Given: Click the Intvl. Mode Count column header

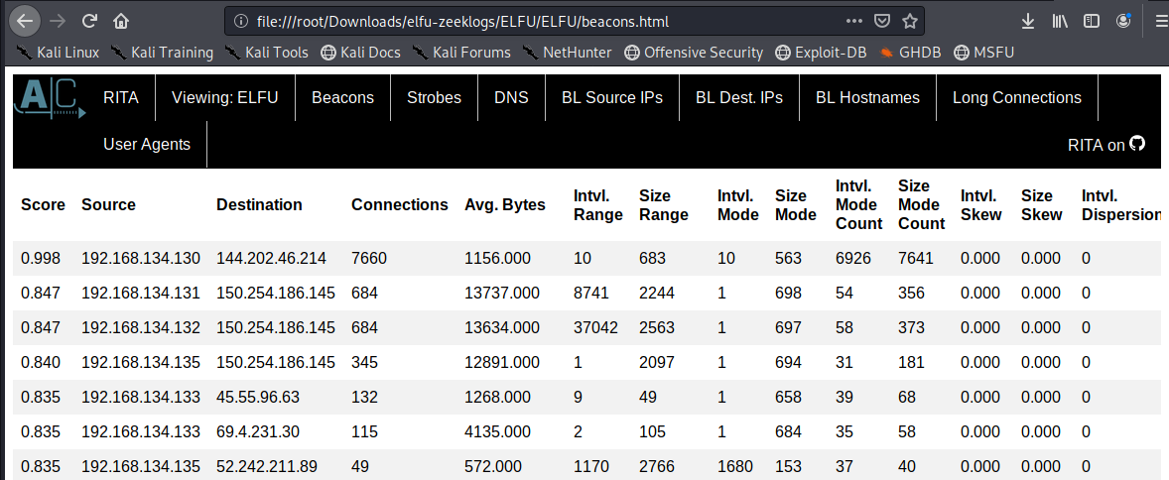Looking at the screenshot, I should pos(858,205).
